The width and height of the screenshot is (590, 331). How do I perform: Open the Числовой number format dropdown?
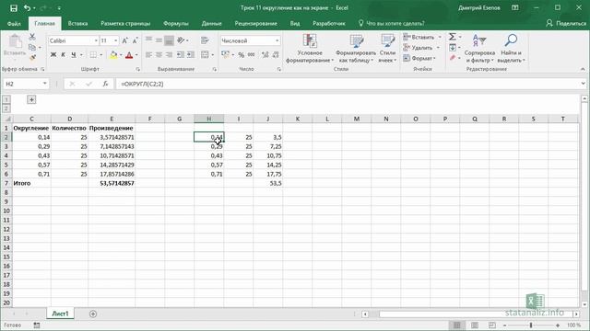pos(277,40)
